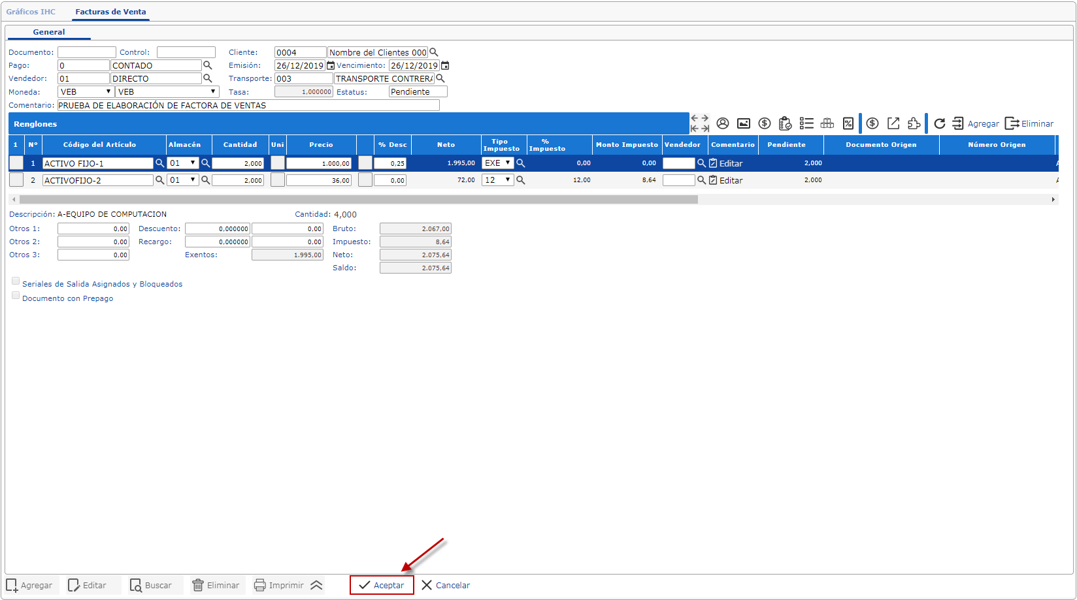The width and height of the screenshot is (1077, 600).
Task: Check the Documento con Prepago box
Action: (x=16, y=296)
